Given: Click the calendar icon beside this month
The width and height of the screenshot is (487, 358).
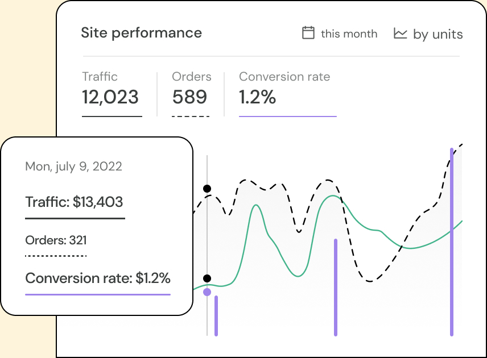Looking at the screenshot, I should click(x=308, y=33).
